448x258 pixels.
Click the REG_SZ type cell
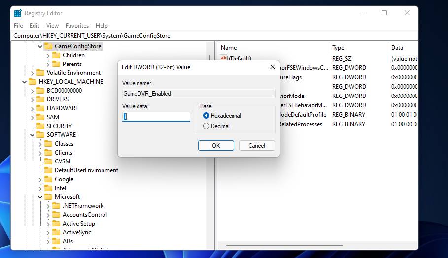342,59
